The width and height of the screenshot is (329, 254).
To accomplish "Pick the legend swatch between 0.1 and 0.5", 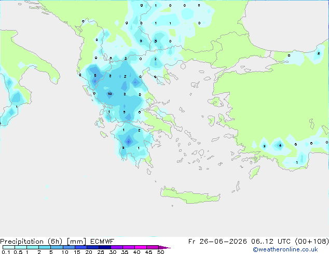I will pyautogui.click(x=9, y=247).
